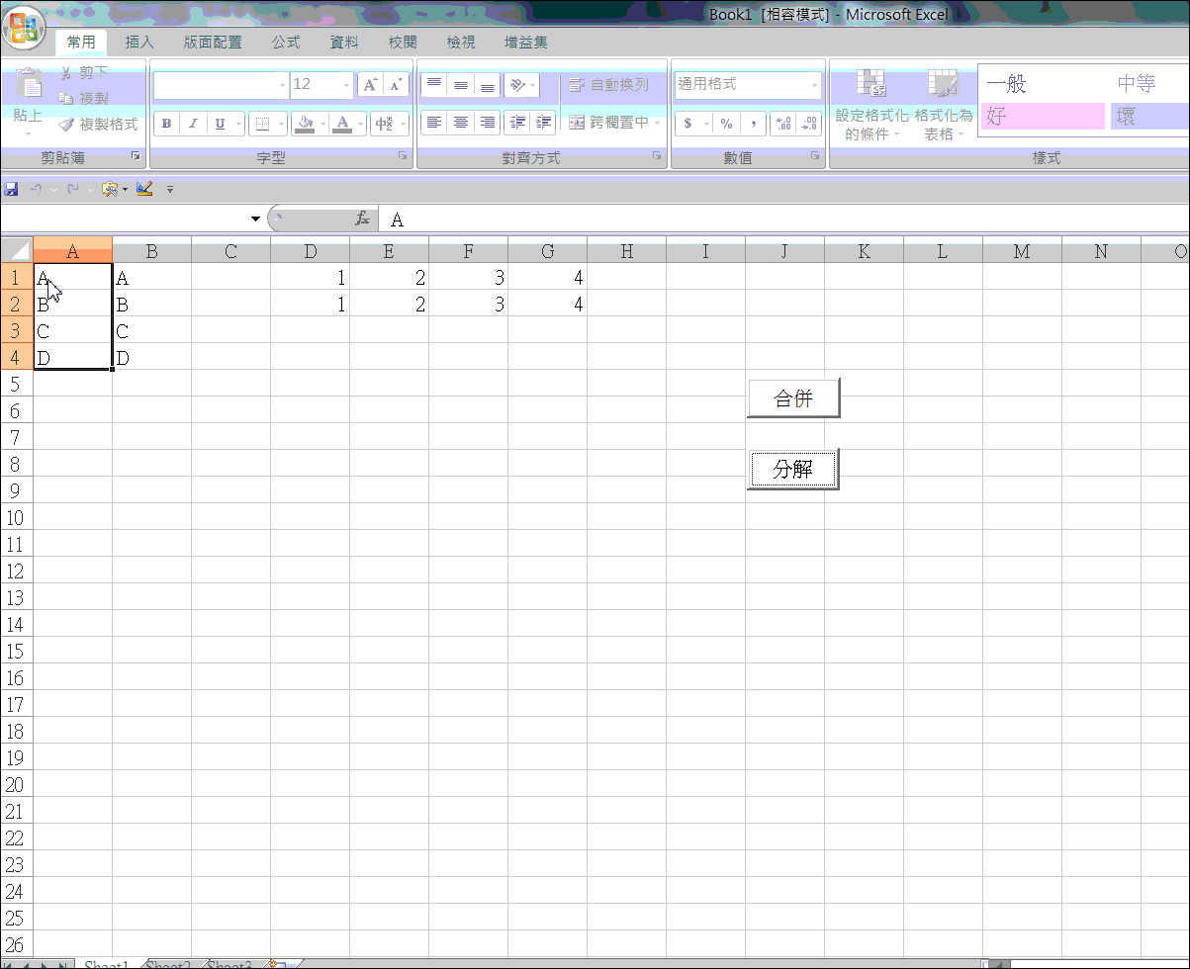Switch to the 檢視 (View) tab
The width and height of the screenshot is (1190, 969).
coord(461,43)
